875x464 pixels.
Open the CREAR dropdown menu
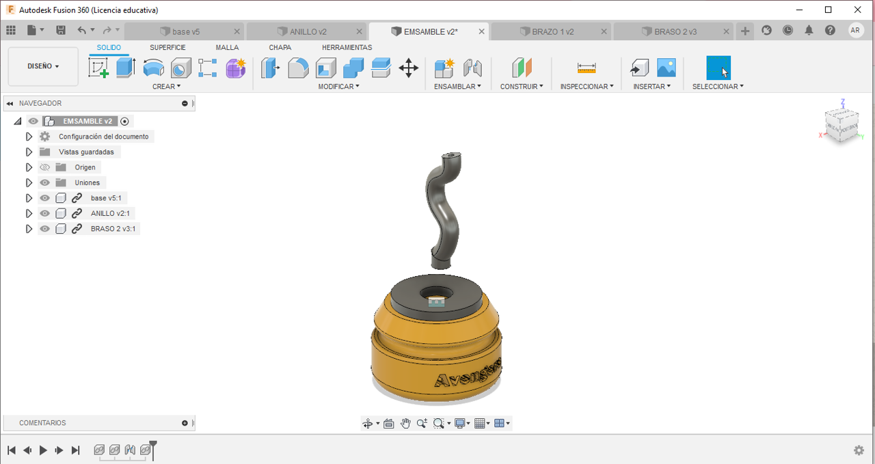[167, 87]
